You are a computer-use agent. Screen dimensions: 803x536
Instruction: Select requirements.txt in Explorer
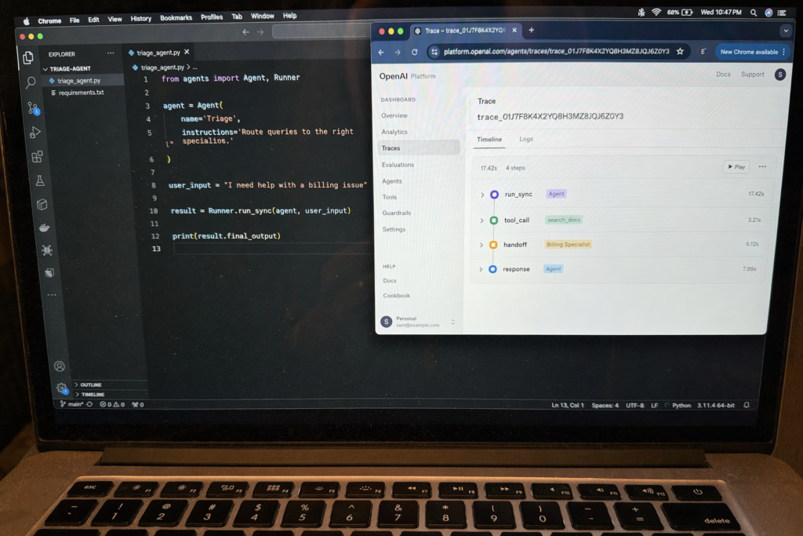click(81, 93)
